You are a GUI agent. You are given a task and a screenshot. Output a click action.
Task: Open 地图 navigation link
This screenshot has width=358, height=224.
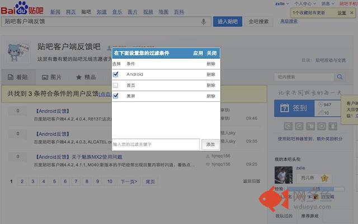tap(163, 12)
